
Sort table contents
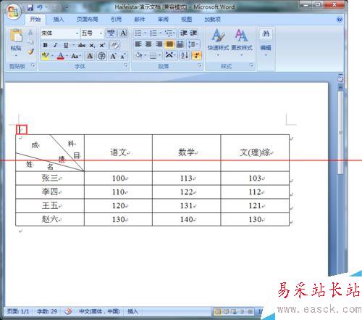[185, 56]
